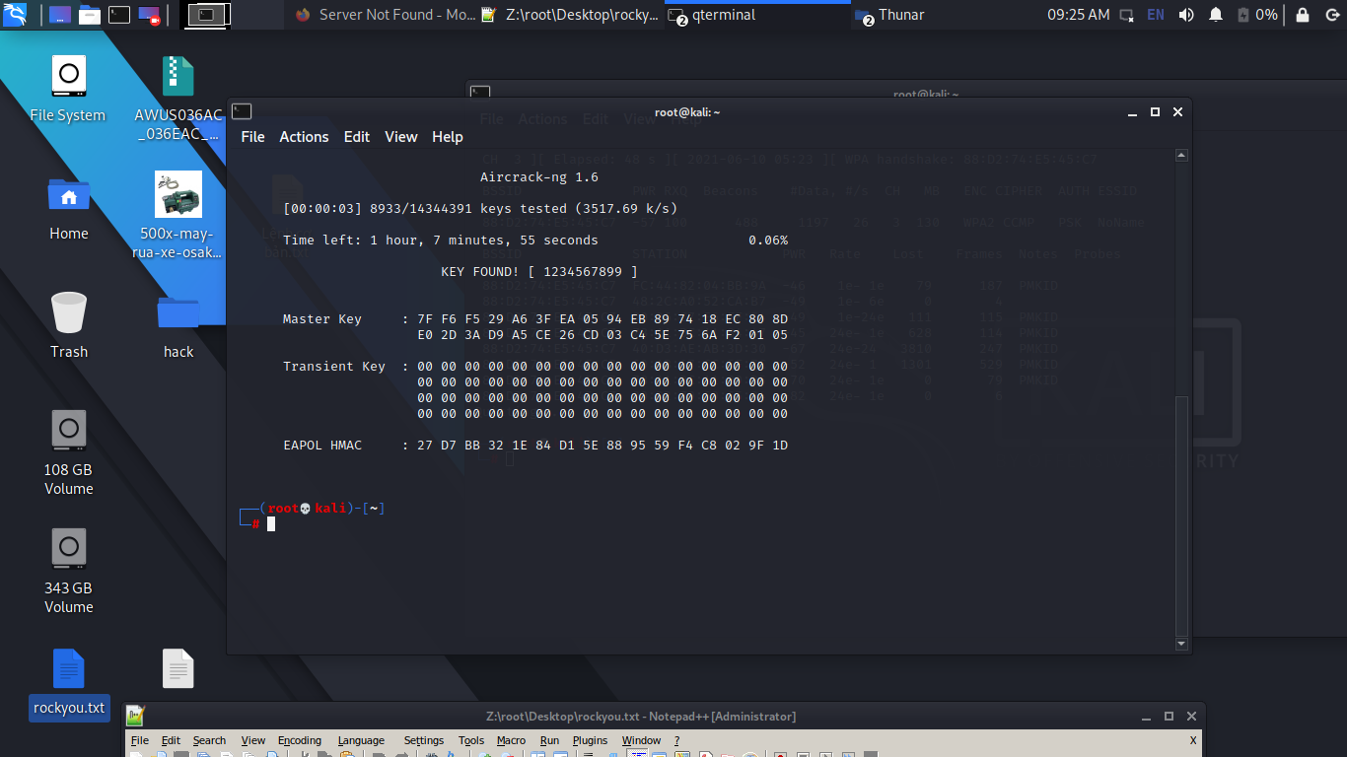1347x757 pixels.
Task: Click the terminal scrollbar down arrow
Action: coord(1182,644)
